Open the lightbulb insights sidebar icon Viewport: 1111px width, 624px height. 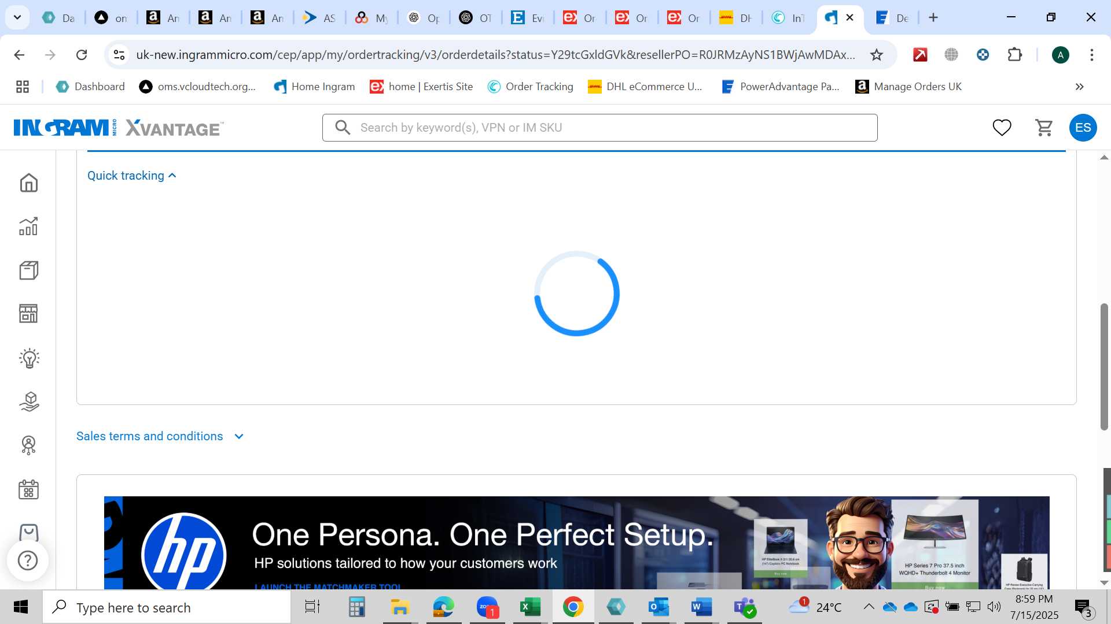[x=28, y=358]
